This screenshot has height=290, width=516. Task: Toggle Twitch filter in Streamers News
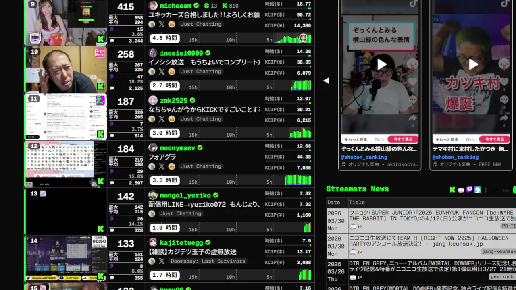pos(469,190)
